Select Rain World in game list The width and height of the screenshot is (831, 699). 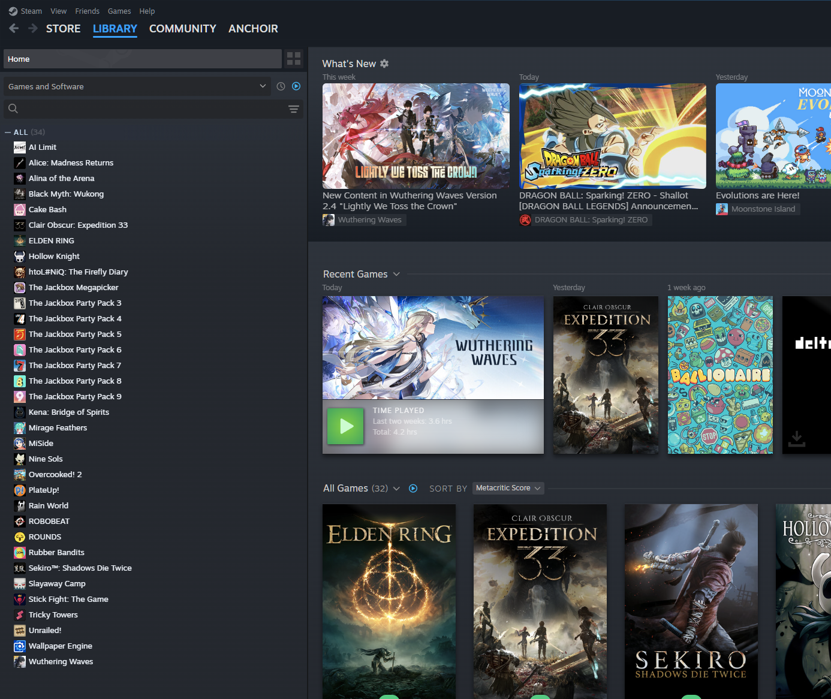(49, 505)
